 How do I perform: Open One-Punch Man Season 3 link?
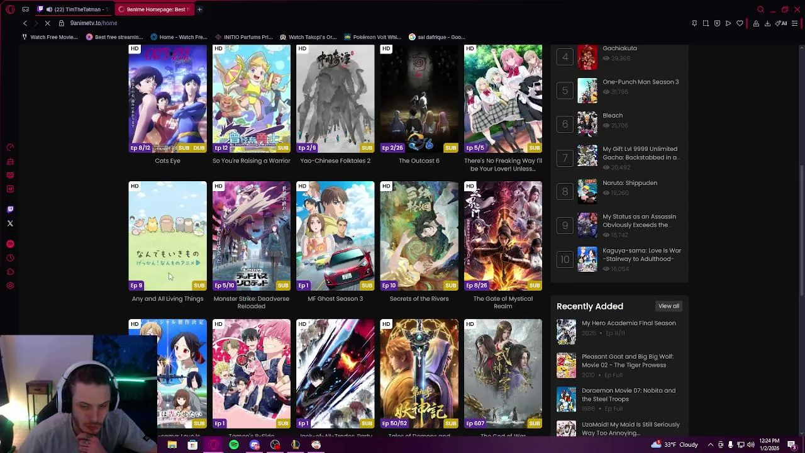tap(640, 82)
